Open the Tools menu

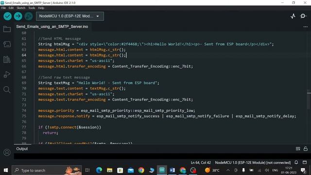pos(32,8)
